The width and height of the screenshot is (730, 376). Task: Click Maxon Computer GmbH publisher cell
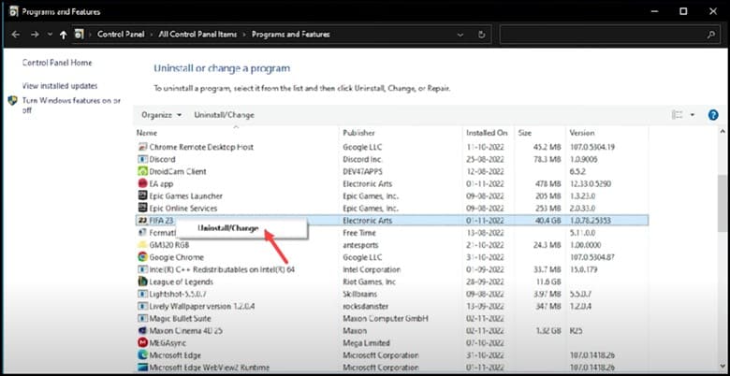pos(386,318)
